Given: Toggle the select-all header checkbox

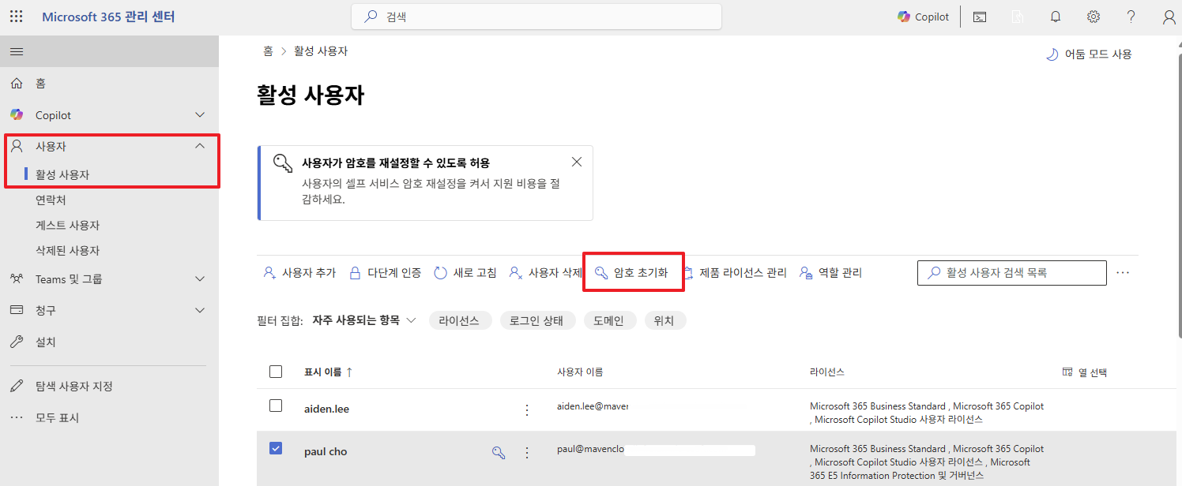Looking at the screenshot, I should point(276,372).
